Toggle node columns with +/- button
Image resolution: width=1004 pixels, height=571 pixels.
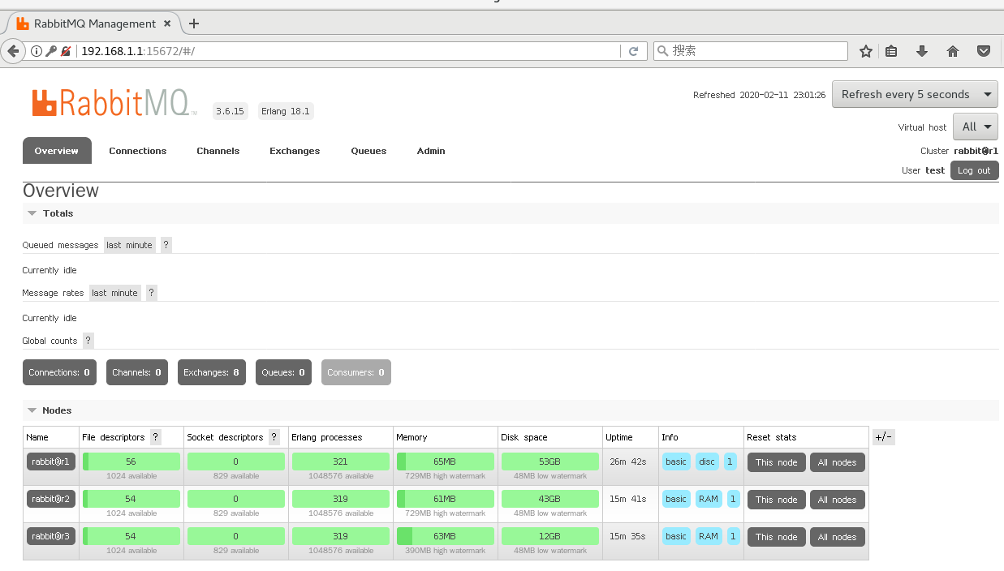884,437
